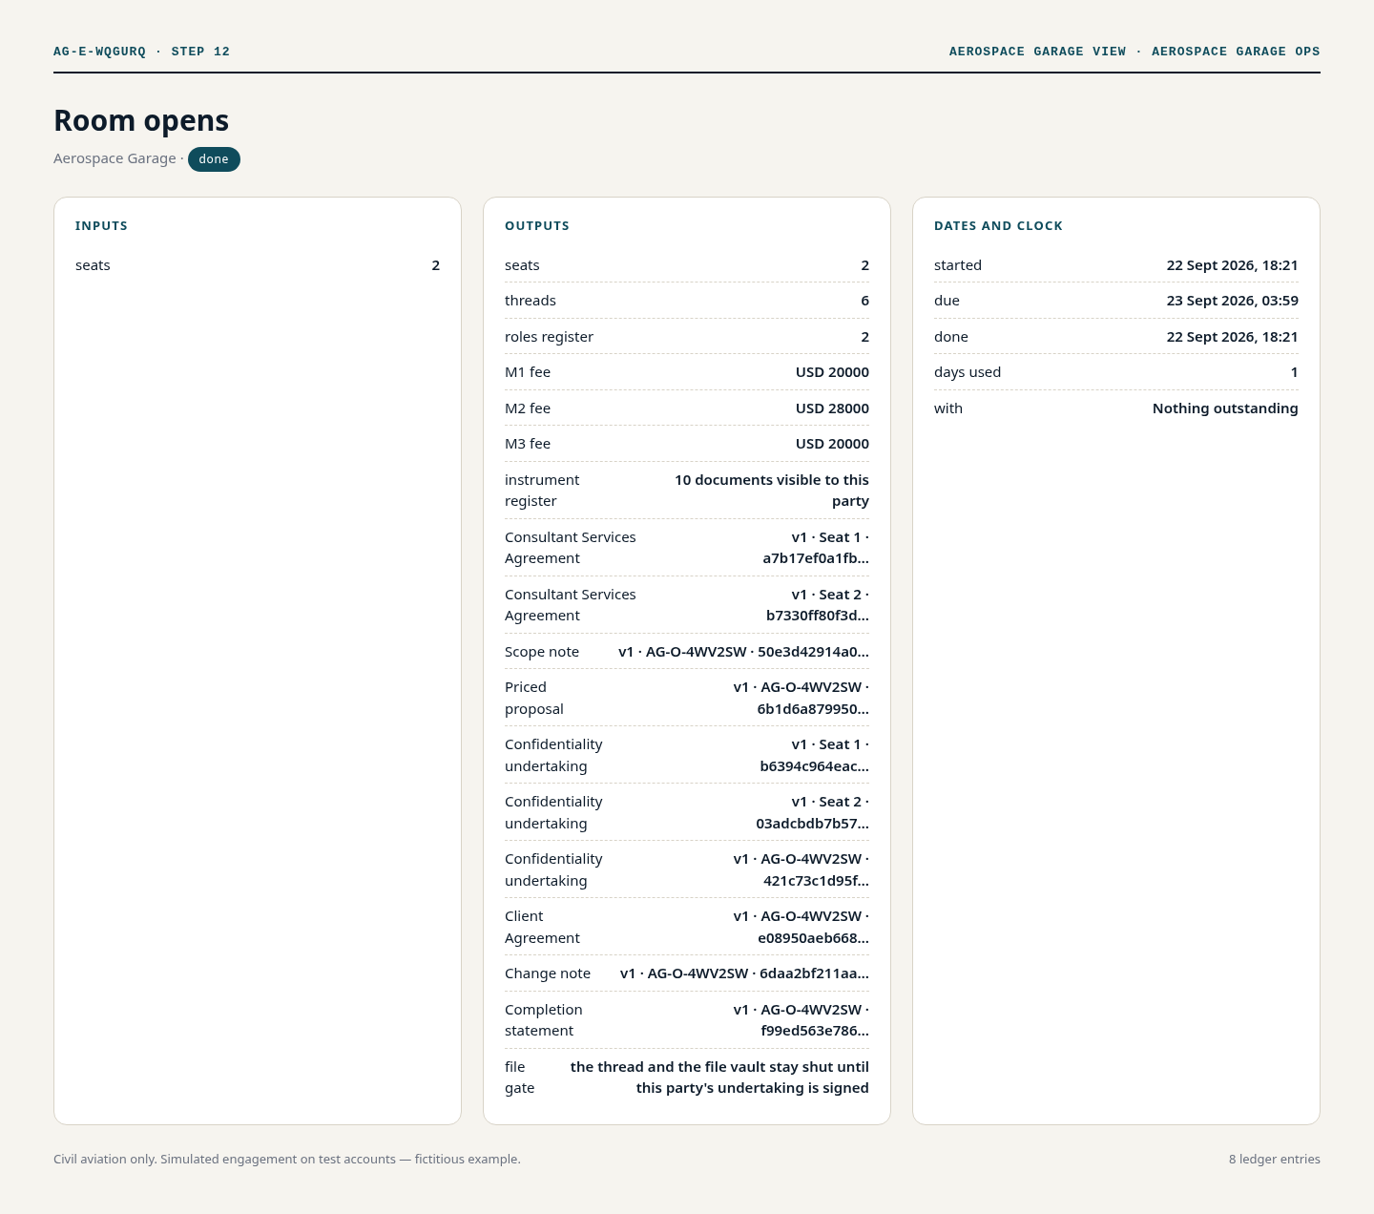Click the 'INPUTS' panel heading
This screenshot has height=1214, width=1374.
click(x=101, y=226)
